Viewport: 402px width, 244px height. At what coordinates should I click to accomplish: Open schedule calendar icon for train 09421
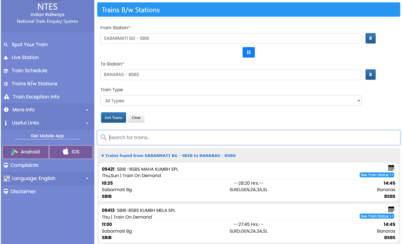tap(391, 168)
